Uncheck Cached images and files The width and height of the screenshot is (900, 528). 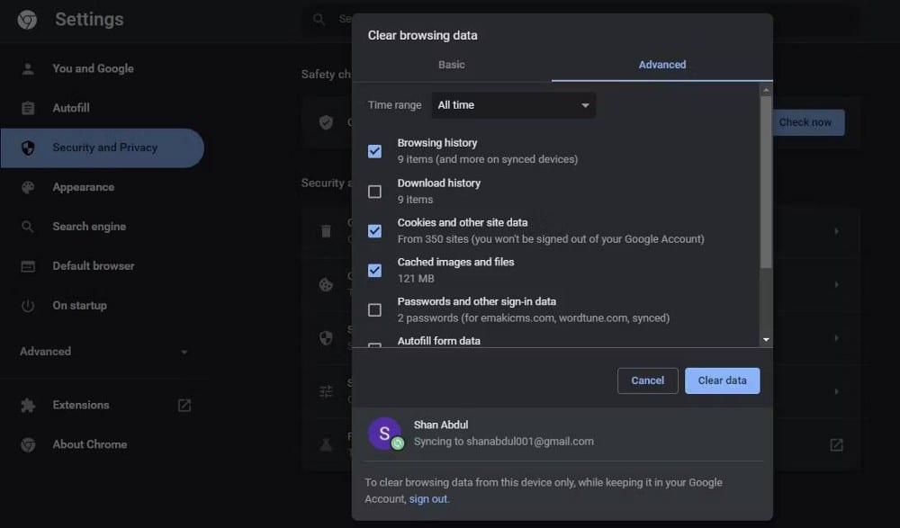[x=374, y=270]
